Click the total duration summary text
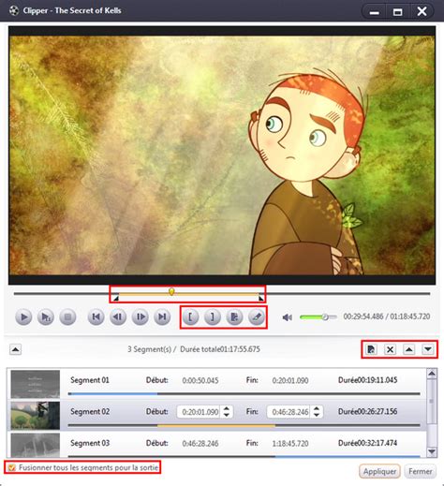 pyautogui.click(x=220, y=349)
